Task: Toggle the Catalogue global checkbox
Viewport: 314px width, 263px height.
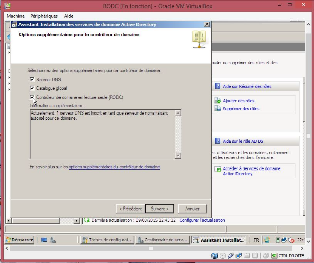Action: [x=32, y=88]
